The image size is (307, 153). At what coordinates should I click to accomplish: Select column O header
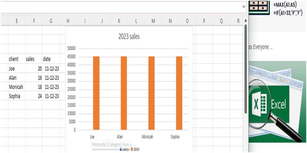point(187,21)
